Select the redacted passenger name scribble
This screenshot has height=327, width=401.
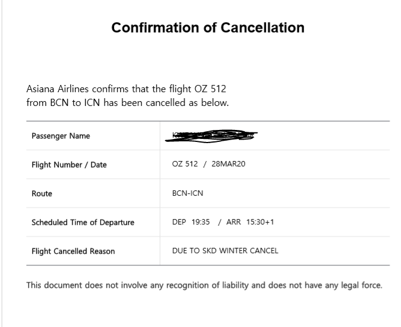[211, 136]
